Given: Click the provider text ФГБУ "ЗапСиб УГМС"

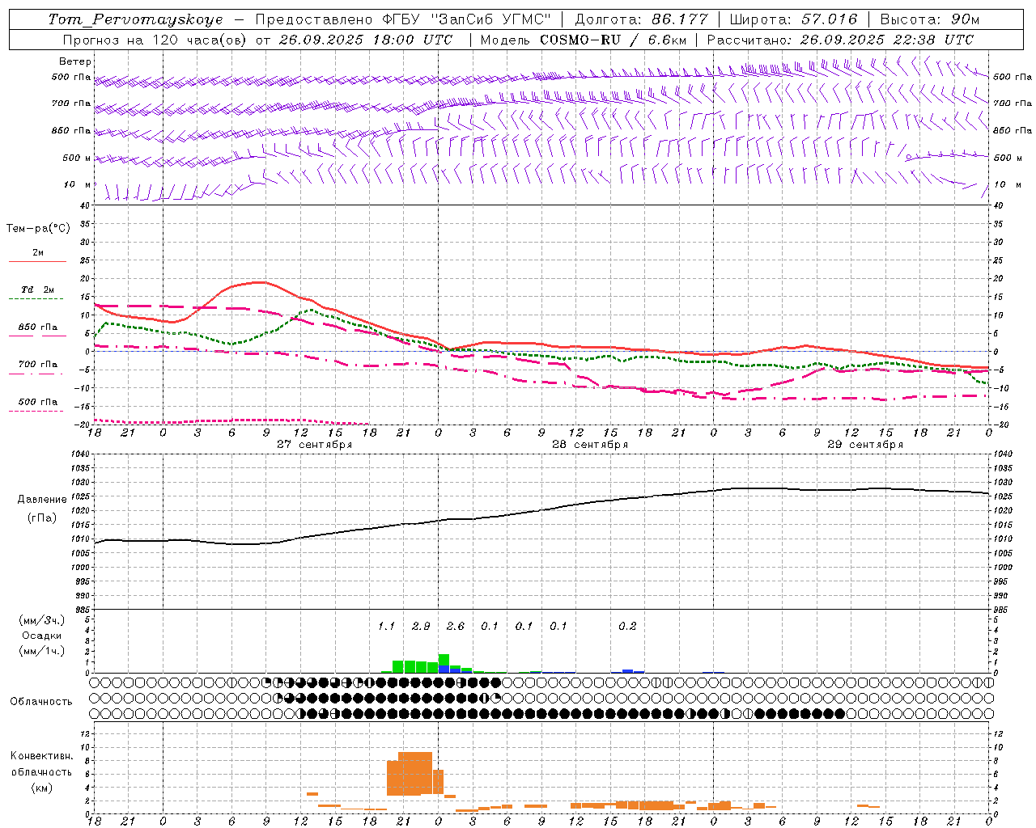Looking at the screenshot, I should click(x=466, y=19).
